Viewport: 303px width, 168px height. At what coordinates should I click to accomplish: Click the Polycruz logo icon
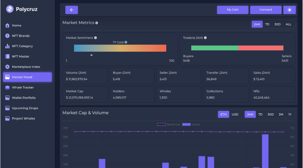tap(10, 9)
